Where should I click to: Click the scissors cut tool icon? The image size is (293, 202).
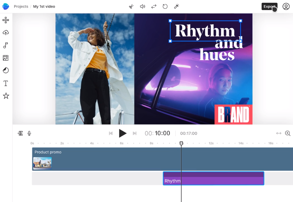pyautogui.click(x=131, y=7)
